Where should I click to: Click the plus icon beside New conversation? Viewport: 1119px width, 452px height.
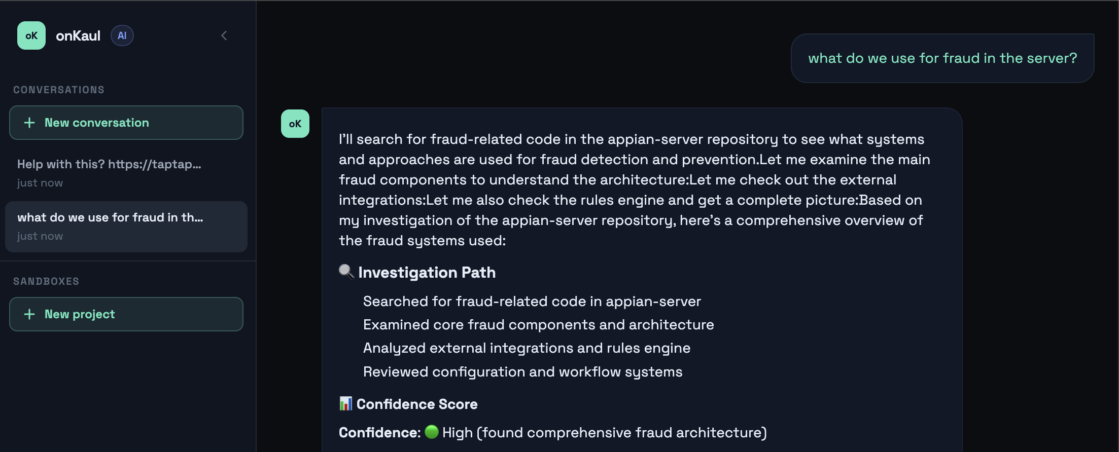(x=29, y=123)
